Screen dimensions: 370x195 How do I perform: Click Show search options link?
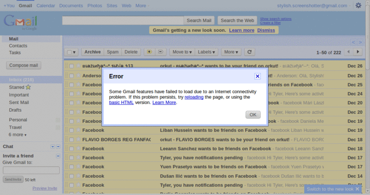[276, 18]
